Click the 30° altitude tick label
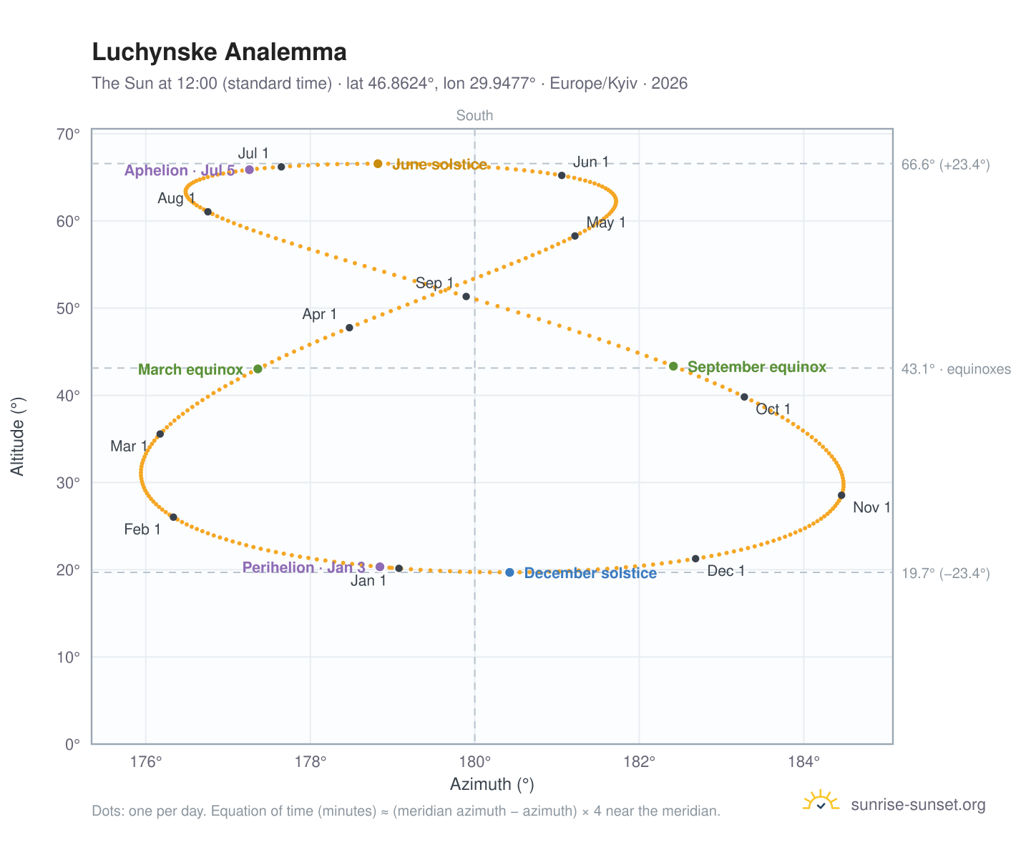1036x850 pixels. 68,483
